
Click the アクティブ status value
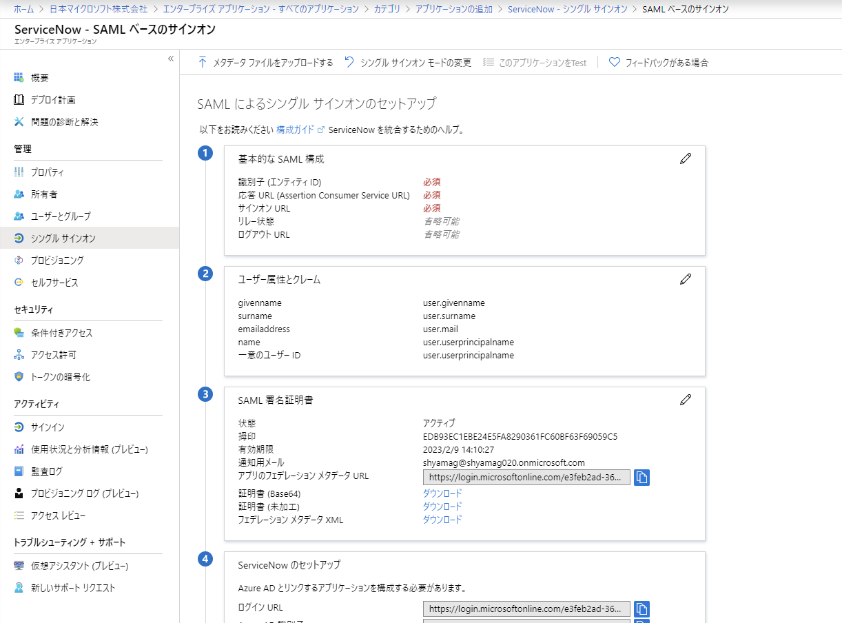click(439, 423)
